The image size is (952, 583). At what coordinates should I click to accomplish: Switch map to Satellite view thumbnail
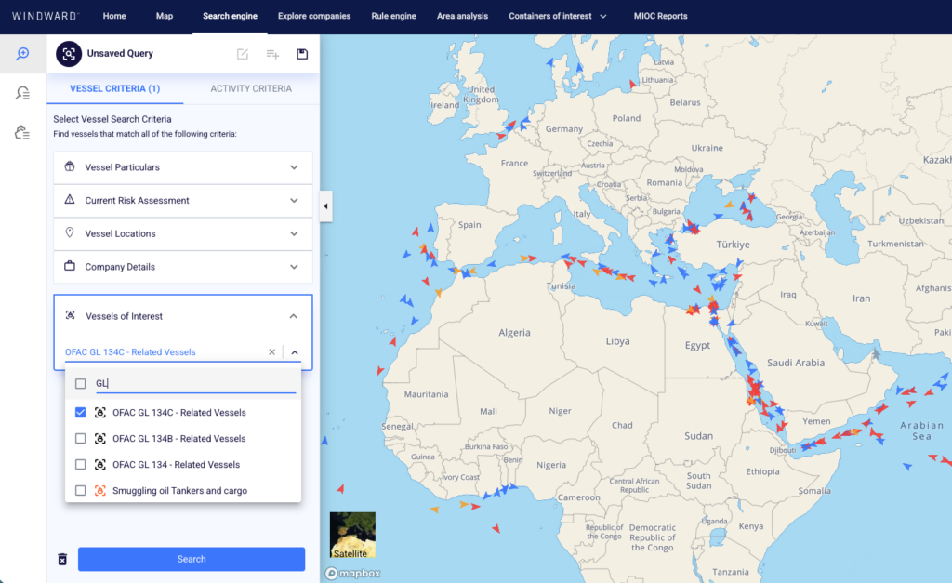[352, 535]
